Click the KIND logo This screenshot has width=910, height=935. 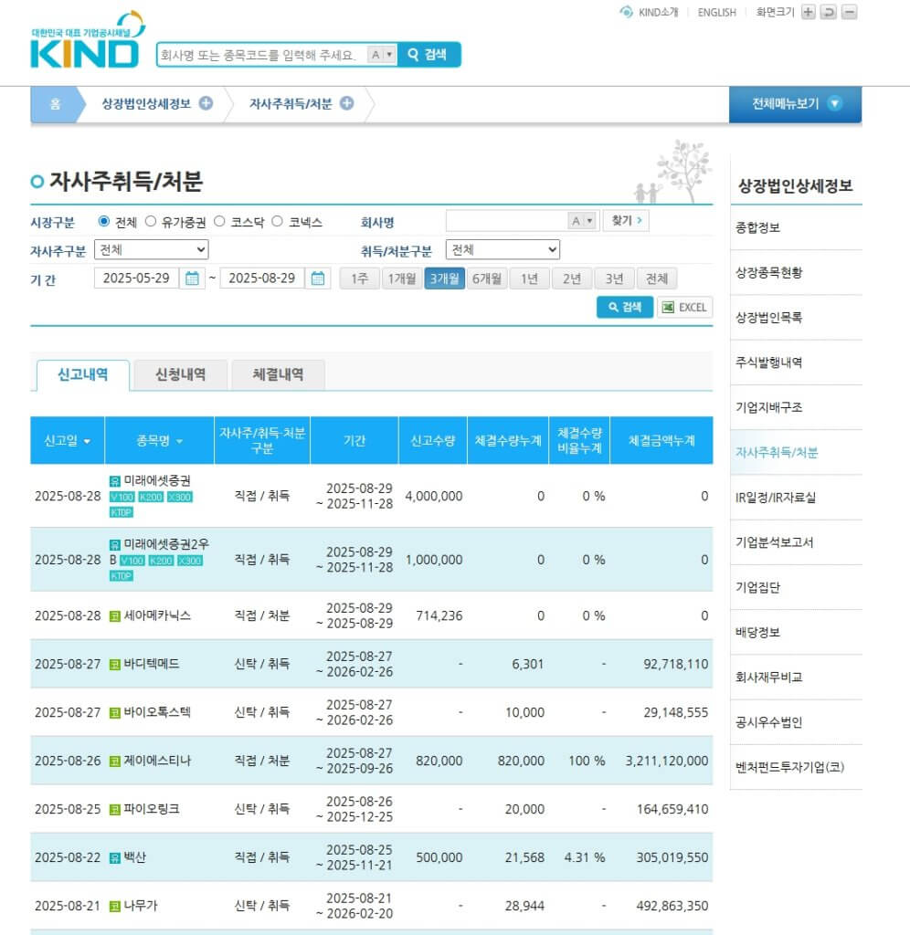coord(88,40)
